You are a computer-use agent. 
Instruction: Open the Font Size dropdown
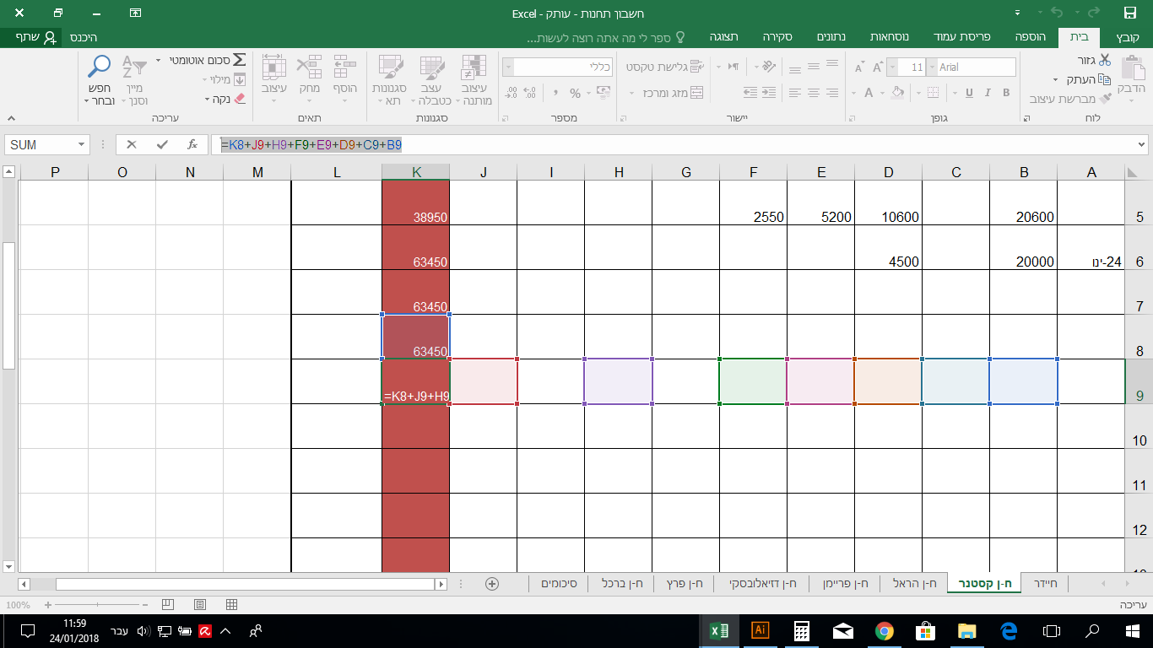[893, 67]
